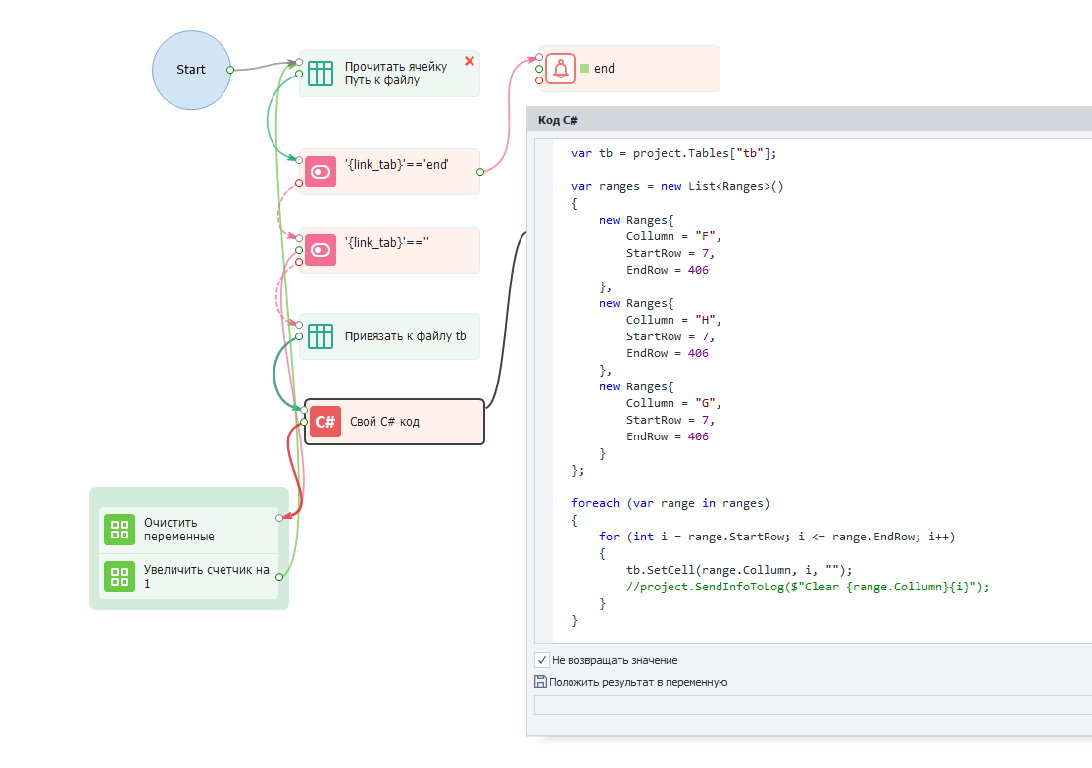Click the pink icon on '{link_tab}'=='' block
Screen dimensions: 1092x768
click(321, 250)
